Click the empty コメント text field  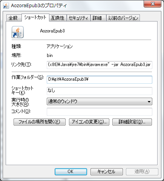(x=100, y=112)
